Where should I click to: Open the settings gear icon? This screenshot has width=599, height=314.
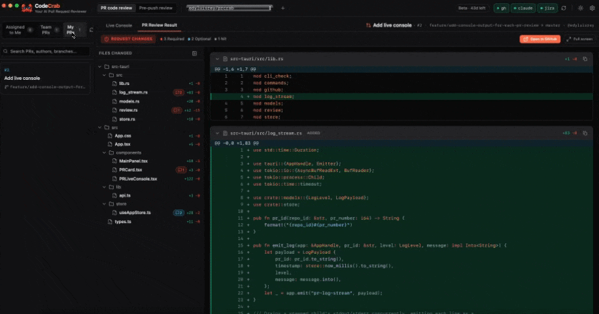tap(592, 8)
